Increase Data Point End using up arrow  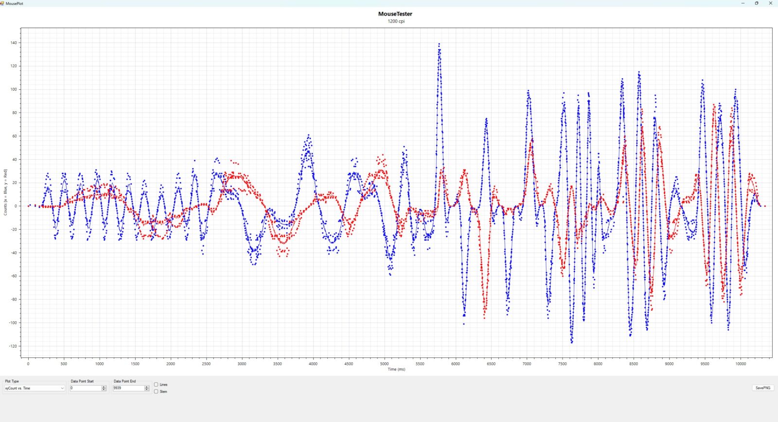point(147,387)
